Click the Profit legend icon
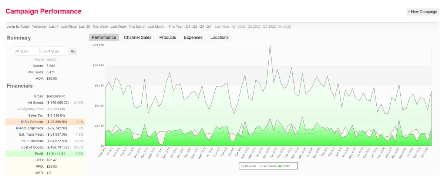This screenshot has height=181, width=444. pyautogui.click(x=280, y=166)
